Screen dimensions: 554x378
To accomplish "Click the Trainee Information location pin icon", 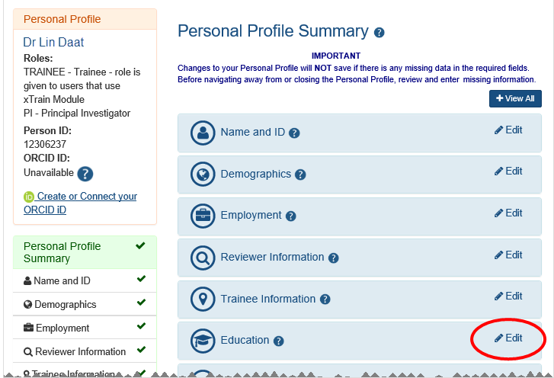I will click(x=203, y=300).
